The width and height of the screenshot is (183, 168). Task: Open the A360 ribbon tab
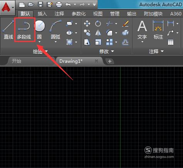(176, 13)
